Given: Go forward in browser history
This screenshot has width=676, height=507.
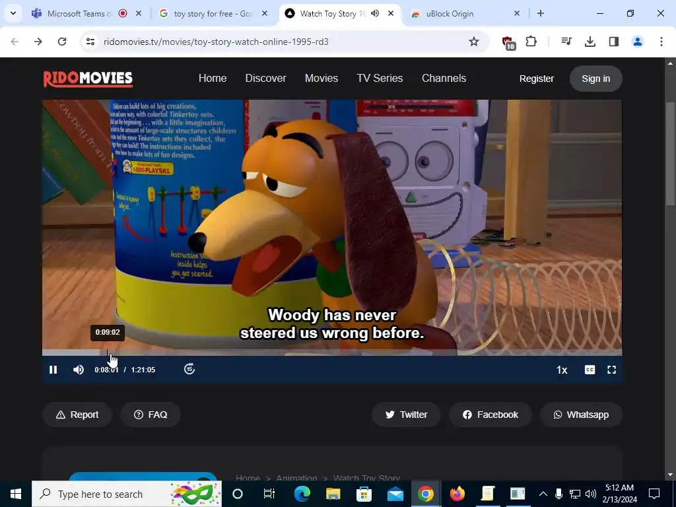Looking at the screenshot, I should click(38, 42).
